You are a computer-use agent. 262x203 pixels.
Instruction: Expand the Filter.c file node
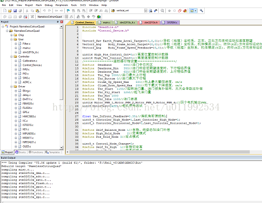[16, 44]
